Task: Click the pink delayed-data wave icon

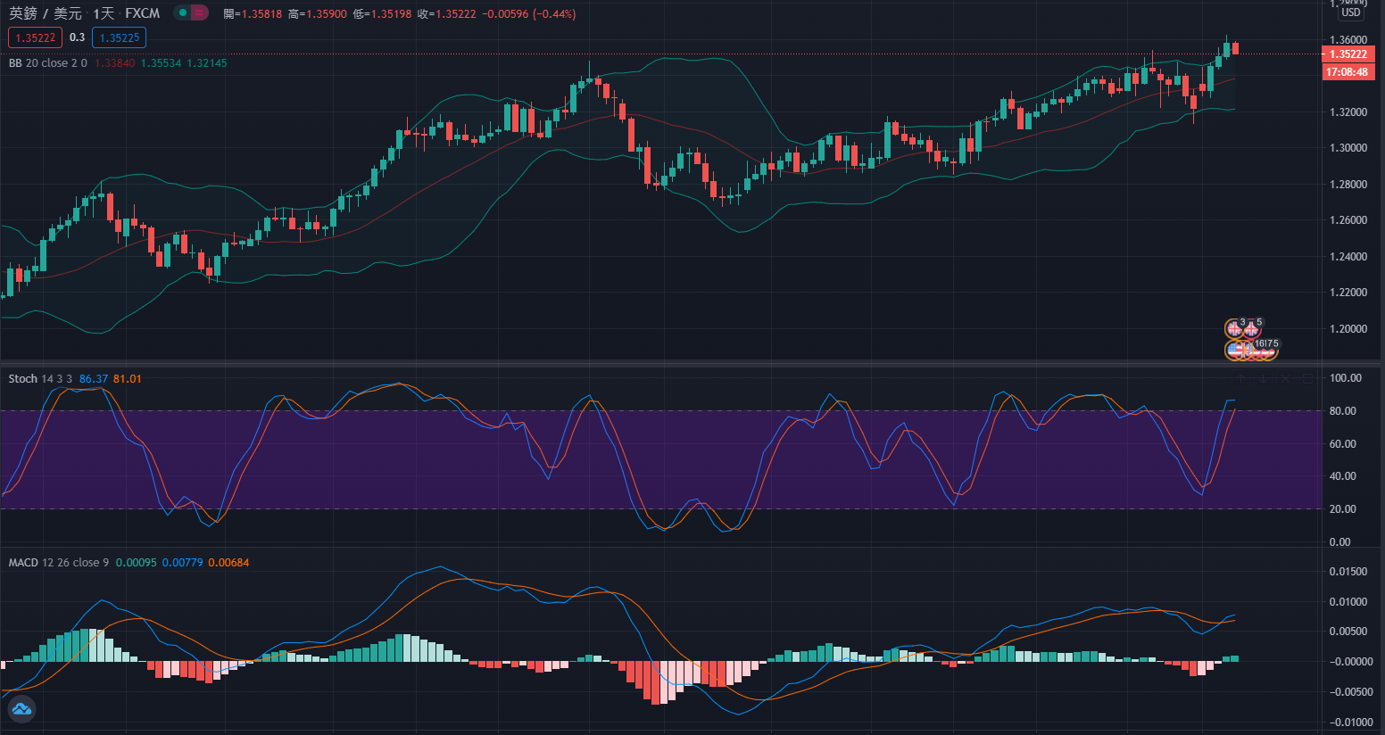Action: pos(199,13)
